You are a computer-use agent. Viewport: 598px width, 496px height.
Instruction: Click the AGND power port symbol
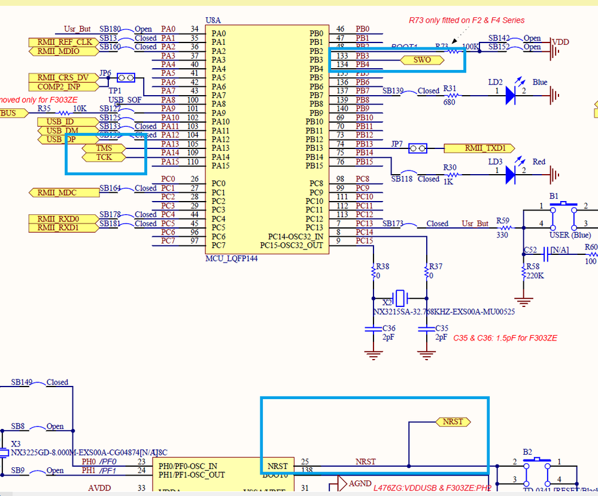pos(338,483)
